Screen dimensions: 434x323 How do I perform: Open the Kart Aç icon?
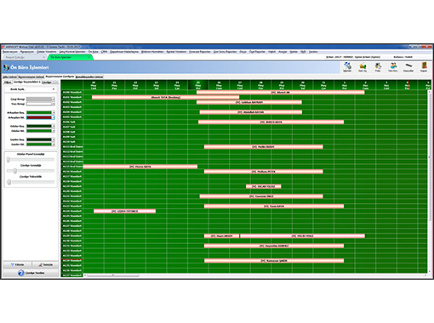[x=363, y=67]
